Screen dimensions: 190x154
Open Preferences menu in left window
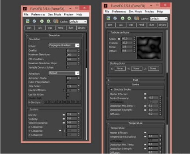pos(38,14)
